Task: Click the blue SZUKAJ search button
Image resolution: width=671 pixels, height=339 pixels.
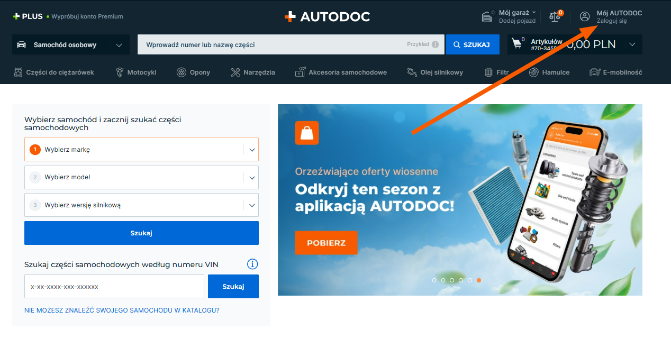Action: [x=473, y=44]
